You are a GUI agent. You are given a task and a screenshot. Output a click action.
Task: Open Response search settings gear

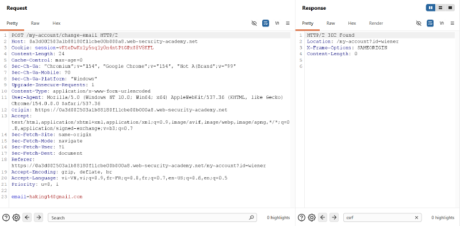(312, 217)
